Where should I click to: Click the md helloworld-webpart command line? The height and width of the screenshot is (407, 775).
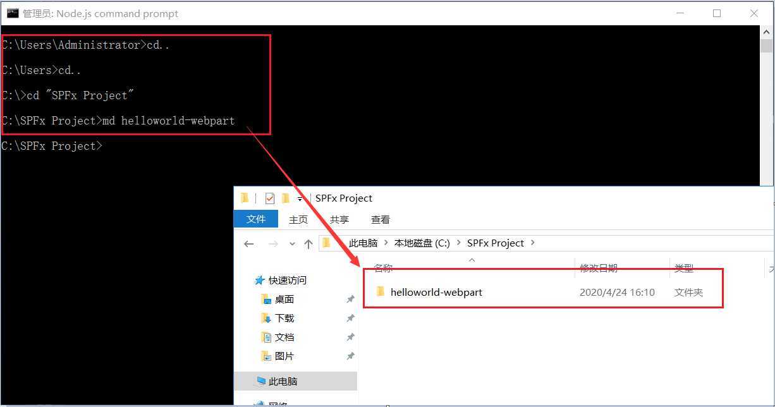click(x=118, y=121)
